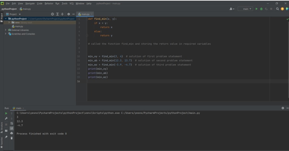Toggle soft-wrap in the Run console
This screenshot has width=289, height=151.
(12, 123)
